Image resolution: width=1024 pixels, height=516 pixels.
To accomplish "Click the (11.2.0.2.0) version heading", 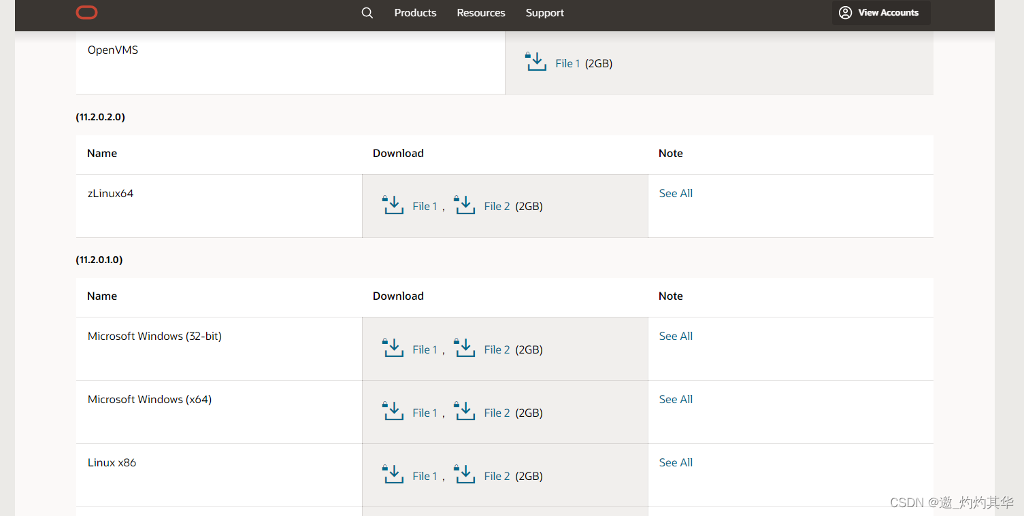I will tap(100, 117).
